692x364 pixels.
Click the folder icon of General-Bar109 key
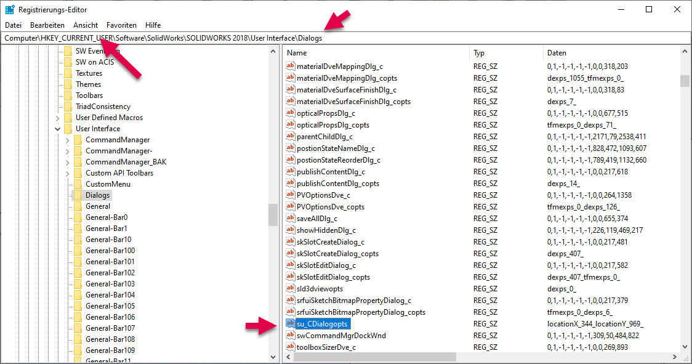78,350
